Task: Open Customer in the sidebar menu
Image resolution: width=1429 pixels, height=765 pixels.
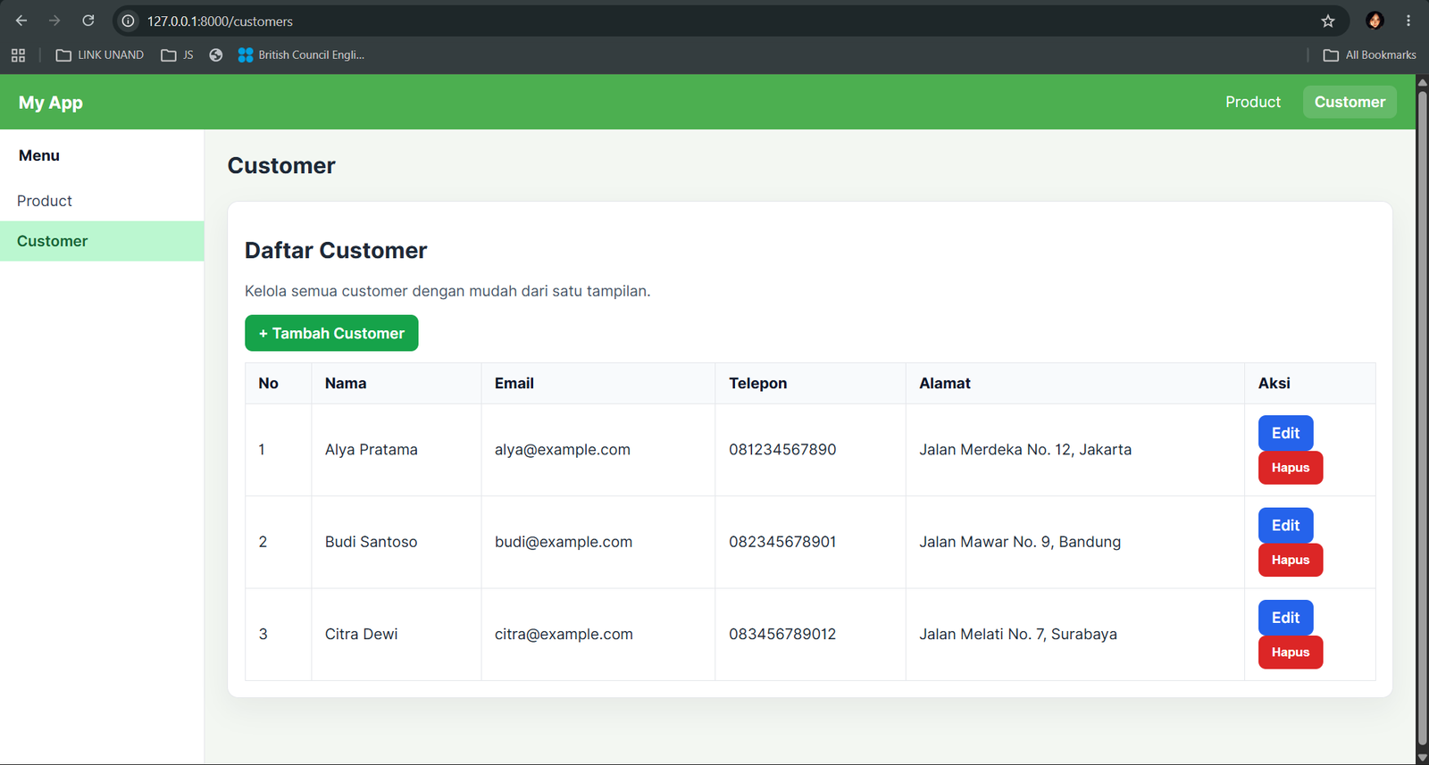Action: [102, 241]
